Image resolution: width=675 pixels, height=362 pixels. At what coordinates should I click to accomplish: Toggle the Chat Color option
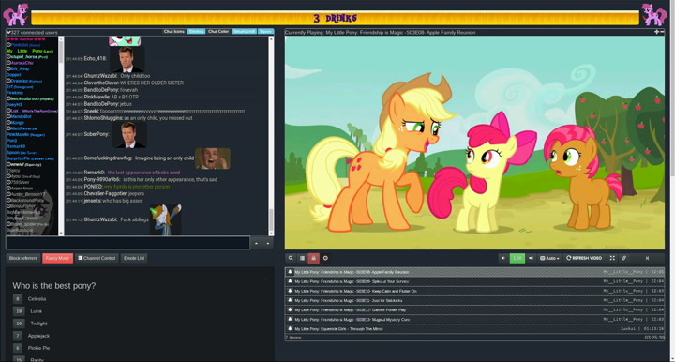click(x=218, y=32)
